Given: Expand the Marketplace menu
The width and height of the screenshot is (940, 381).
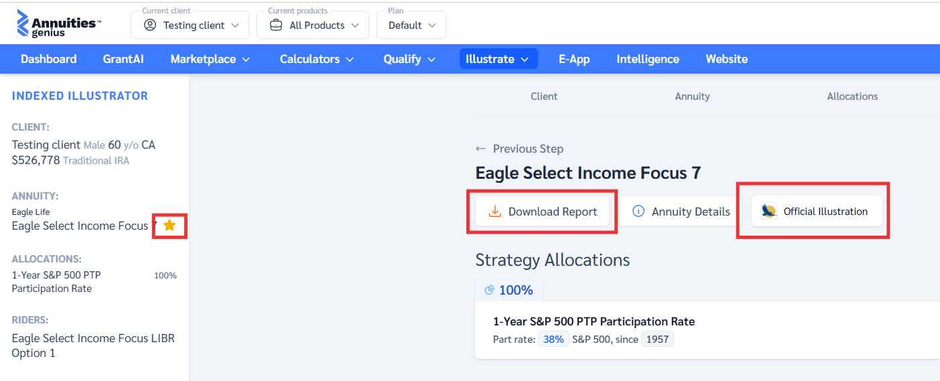Looking at the screenshot, I should [x=210, y=59].
